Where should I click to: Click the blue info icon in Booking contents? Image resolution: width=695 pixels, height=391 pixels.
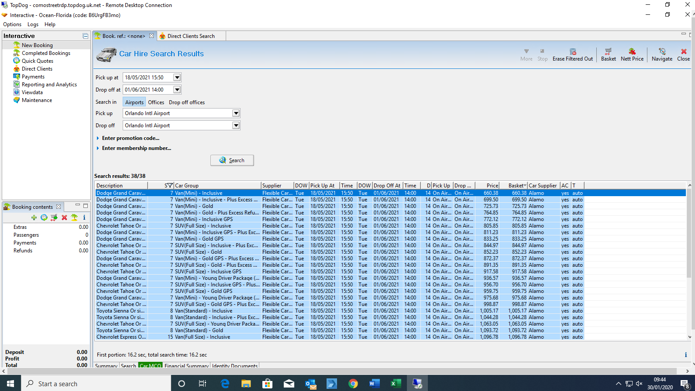(x=84, y=218)
